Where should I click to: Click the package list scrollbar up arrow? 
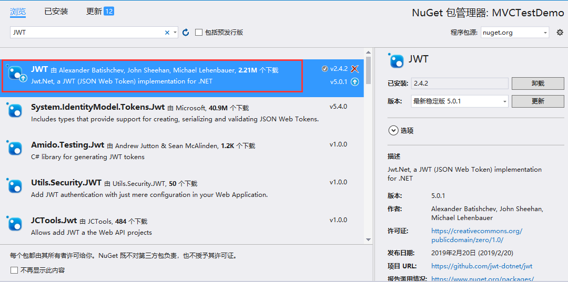[x=368, y=53]
